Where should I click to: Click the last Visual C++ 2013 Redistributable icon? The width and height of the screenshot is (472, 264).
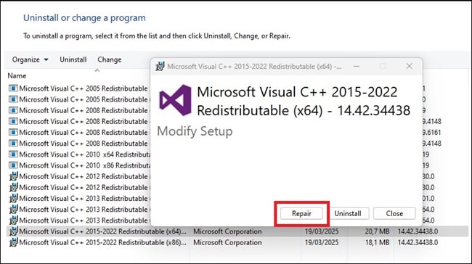point(13,220)
